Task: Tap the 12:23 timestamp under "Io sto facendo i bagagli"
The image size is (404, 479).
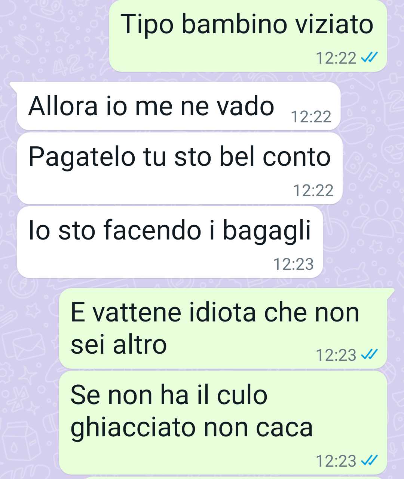Action: tap(293, 264)
